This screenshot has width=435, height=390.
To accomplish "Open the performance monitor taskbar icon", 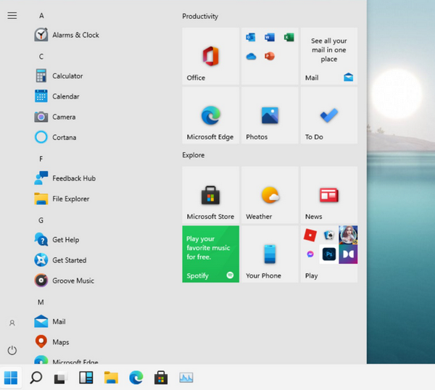I will point(186,378).
